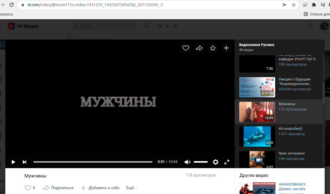Like the video with heart showing 6
This screenshot has width=330, height=194.
pos(28,188)
